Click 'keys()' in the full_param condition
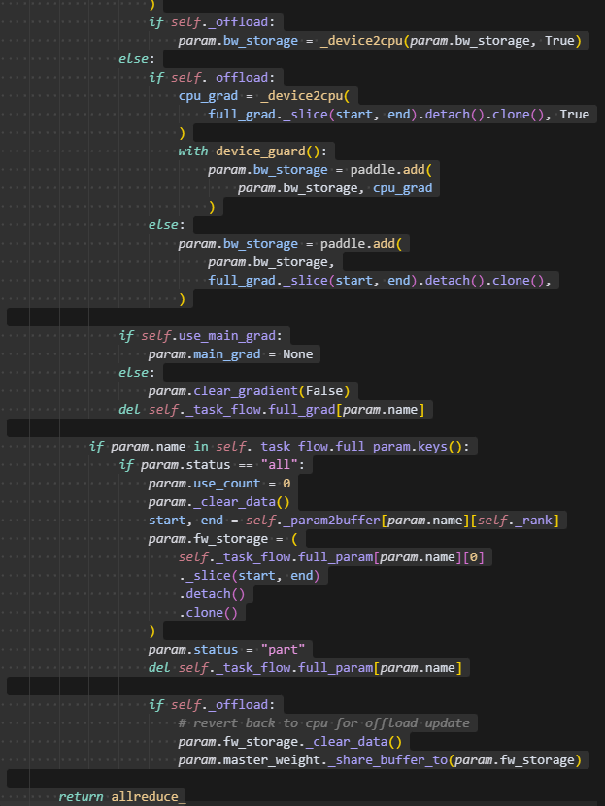Screen dimensions: 605x806 [444, 447]
